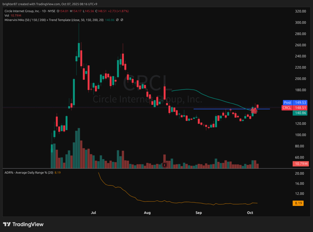Open the earnings 'E' marker on volume bars
Screen dimensions: 313x232
tap(165, 165)
